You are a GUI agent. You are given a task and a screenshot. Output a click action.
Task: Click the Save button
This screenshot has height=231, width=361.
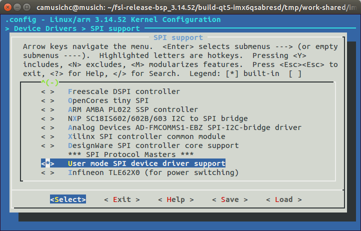(x=229, y=199)
